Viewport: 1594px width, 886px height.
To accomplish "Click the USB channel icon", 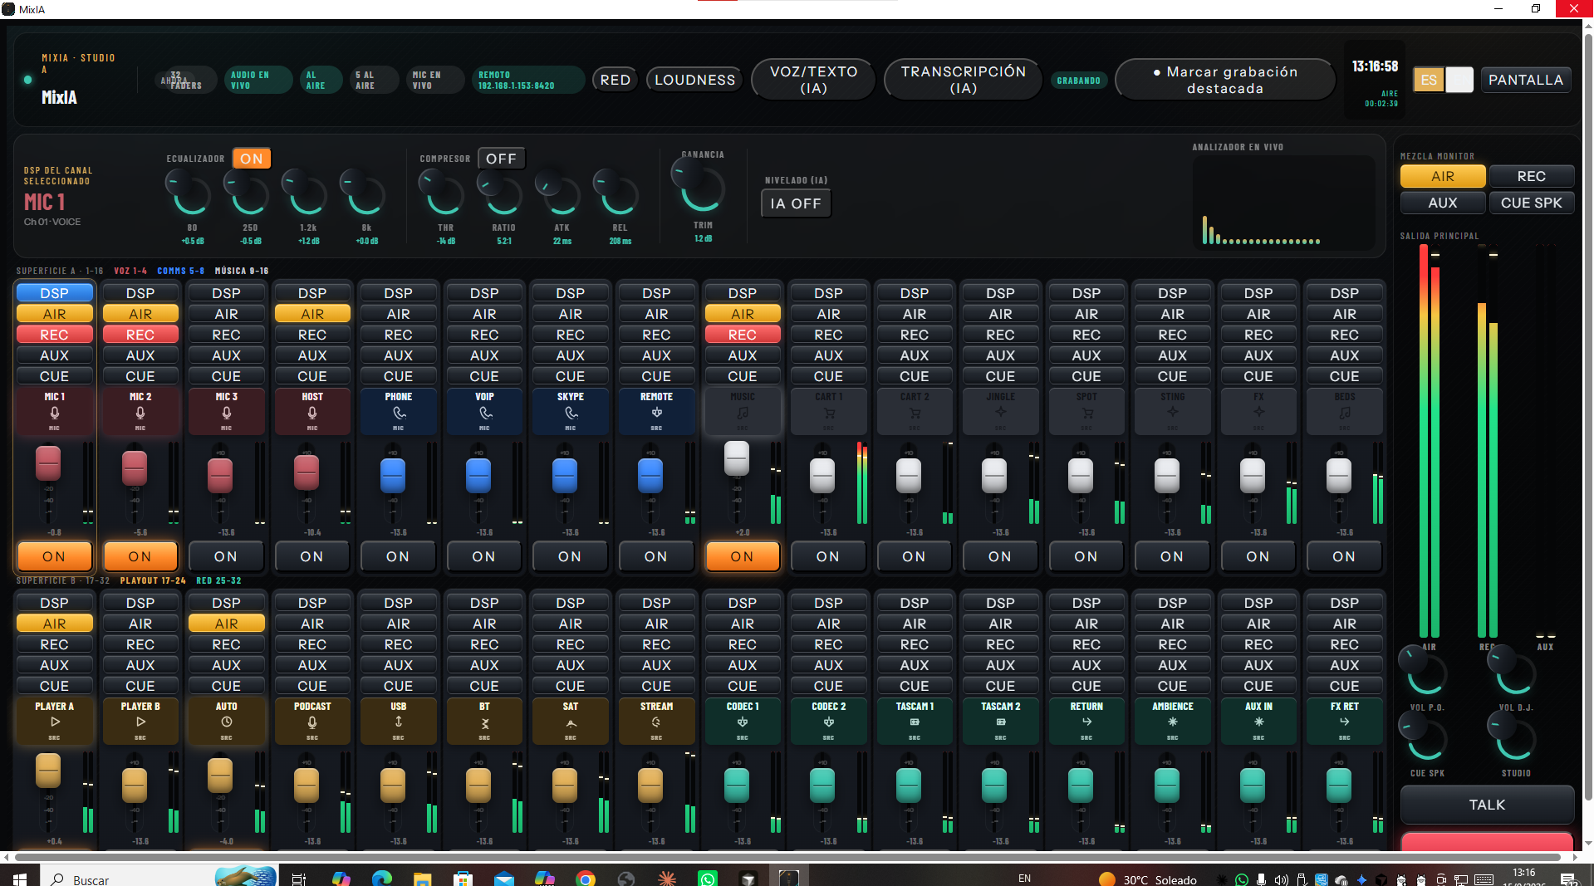I will pos(399,722).
